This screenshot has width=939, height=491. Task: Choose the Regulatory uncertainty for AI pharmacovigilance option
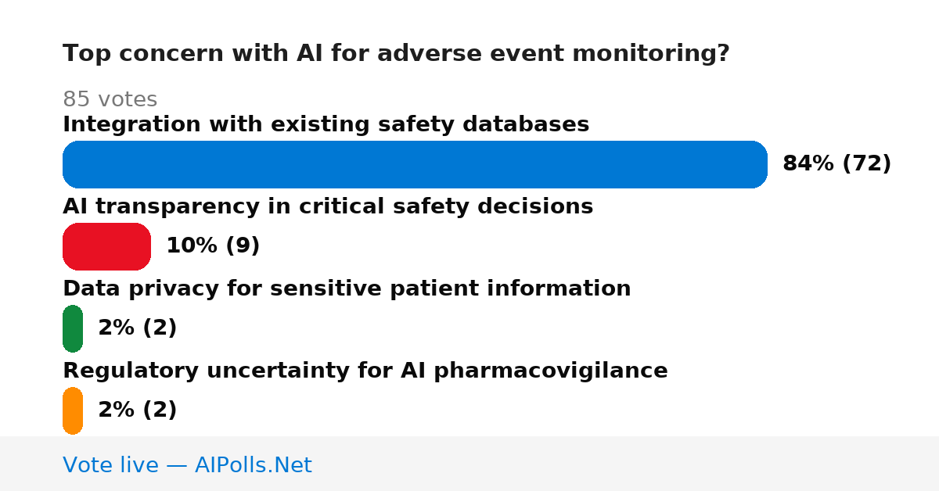365,371
